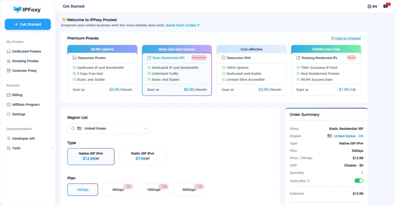The height and width of the screenshot is (205, 395).
Task: Click the Developer API documentation icon
Action: pos(9,138)
